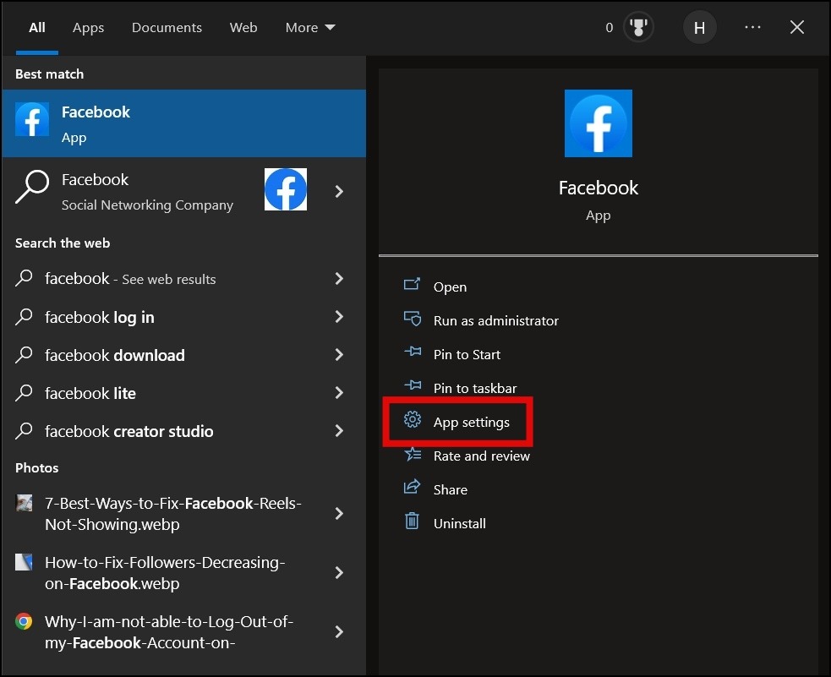Click the ellipsis options menu
The height and width of the screenshot is (677, 831).
click(x=752, y=26)
